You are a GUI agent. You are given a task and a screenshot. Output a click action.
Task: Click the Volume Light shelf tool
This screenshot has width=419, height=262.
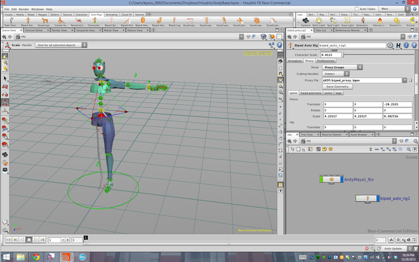click(379, 22)
